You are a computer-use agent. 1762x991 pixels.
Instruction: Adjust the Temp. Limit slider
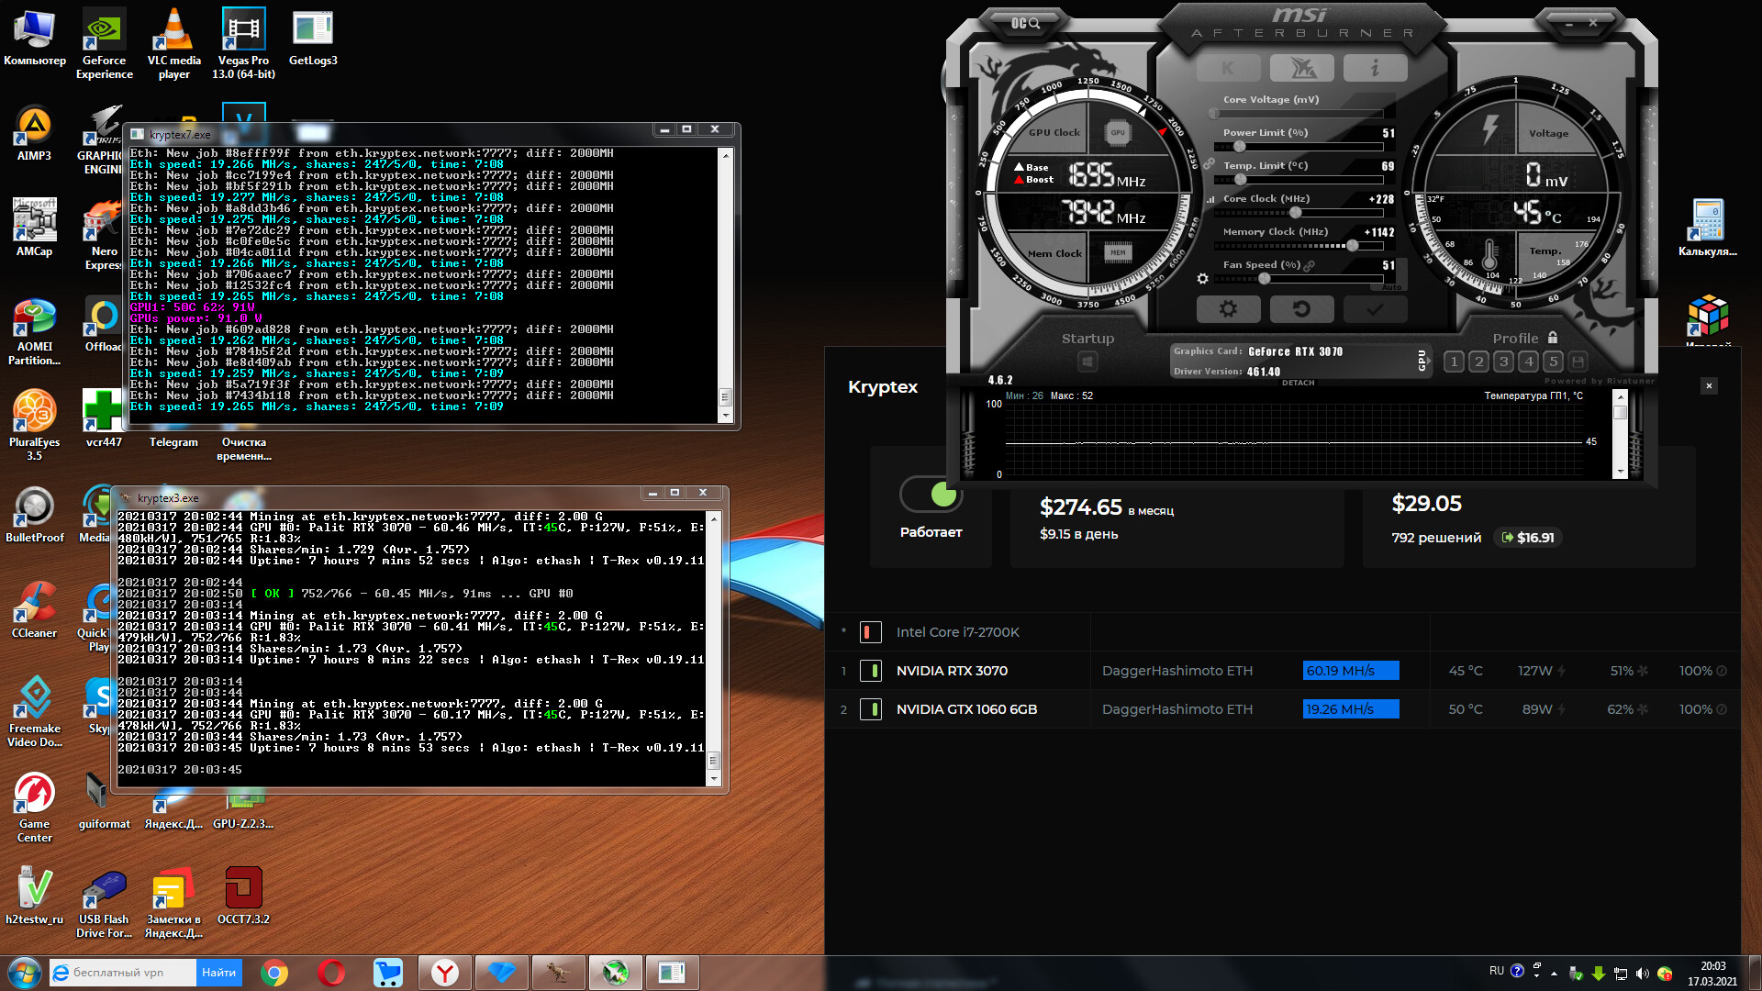click(x=1299, y=180)
